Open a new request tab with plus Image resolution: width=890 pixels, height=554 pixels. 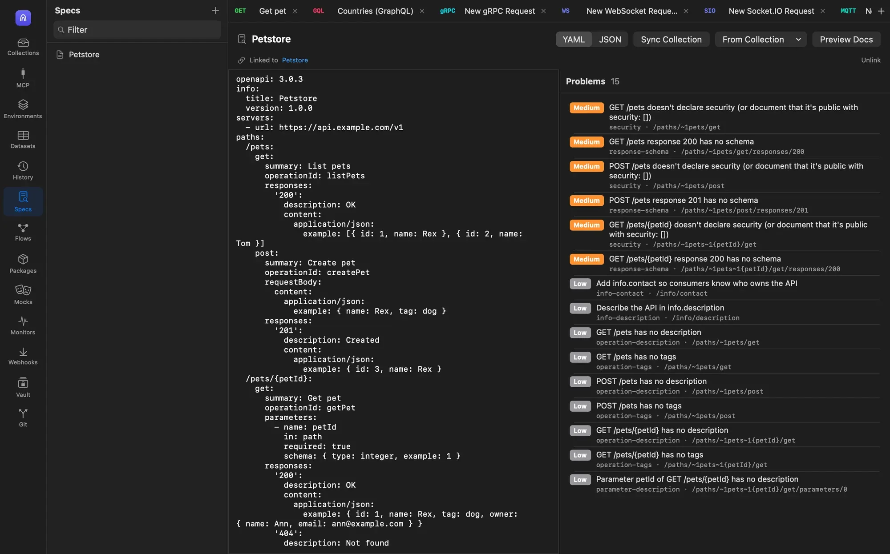point(881,11)
